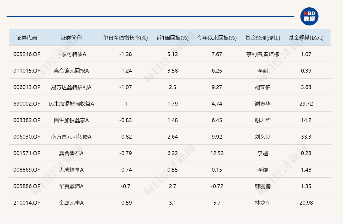
Task: Open fund 国泰可转债A
Action: pyautogui.click(x=71, y=54)
